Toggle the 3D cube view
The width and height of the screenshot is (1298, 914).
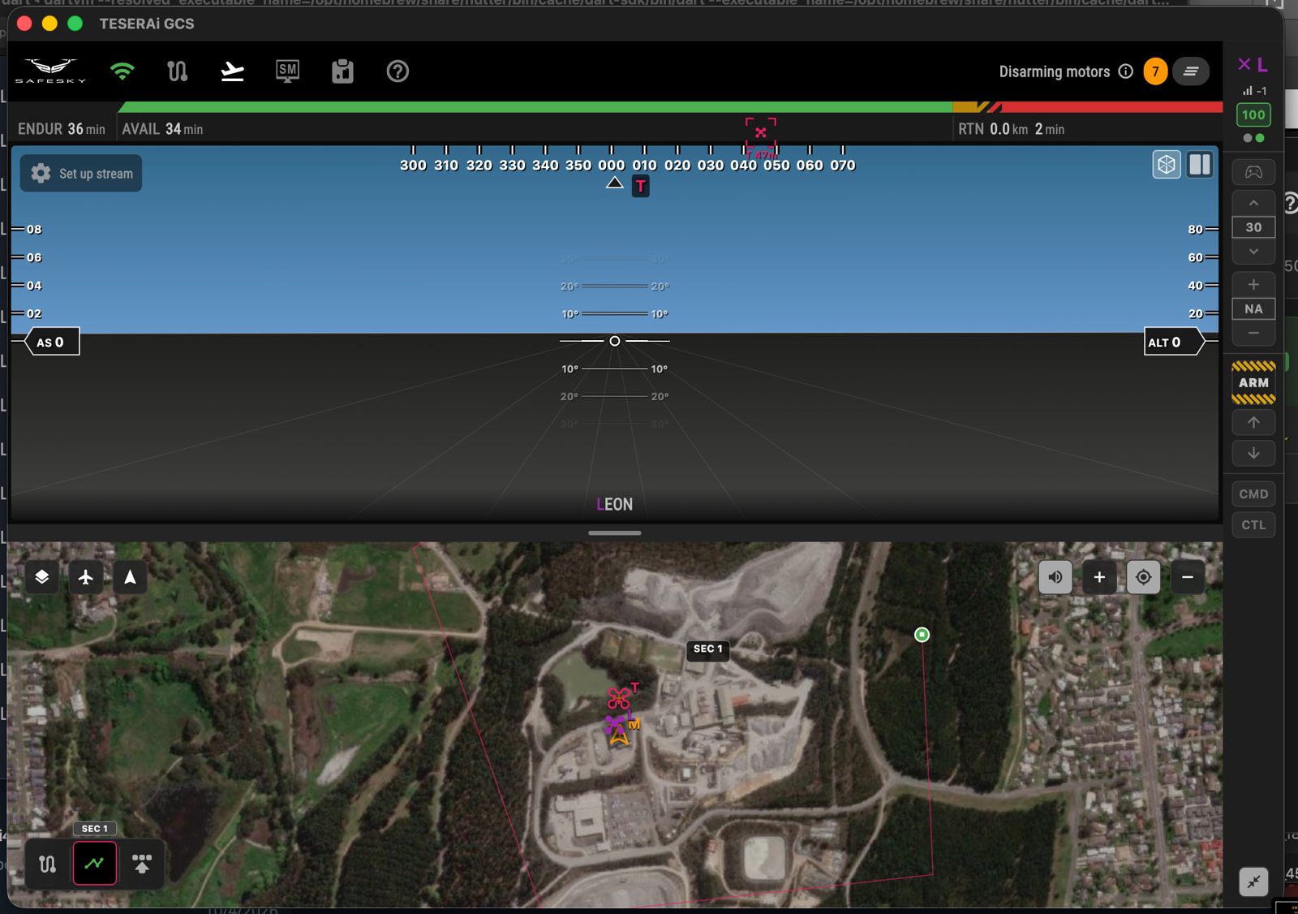coord(1167,165)
